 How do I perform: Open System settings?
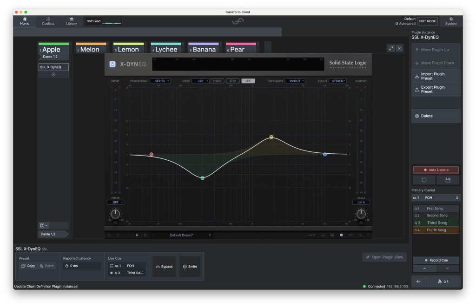coord(451,21)
